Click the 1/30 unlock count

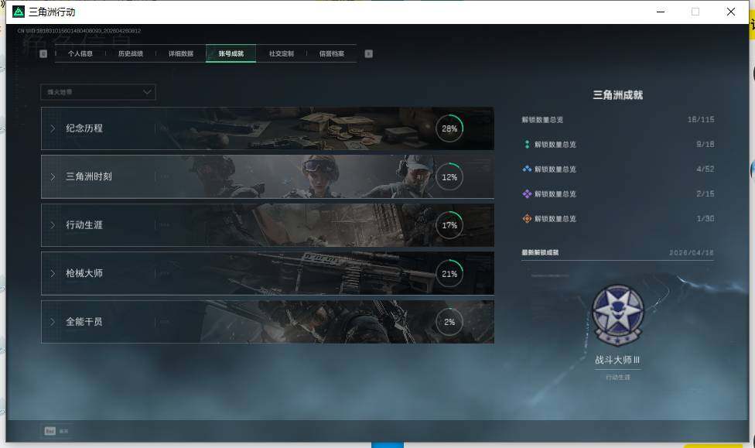coord(705,219)
